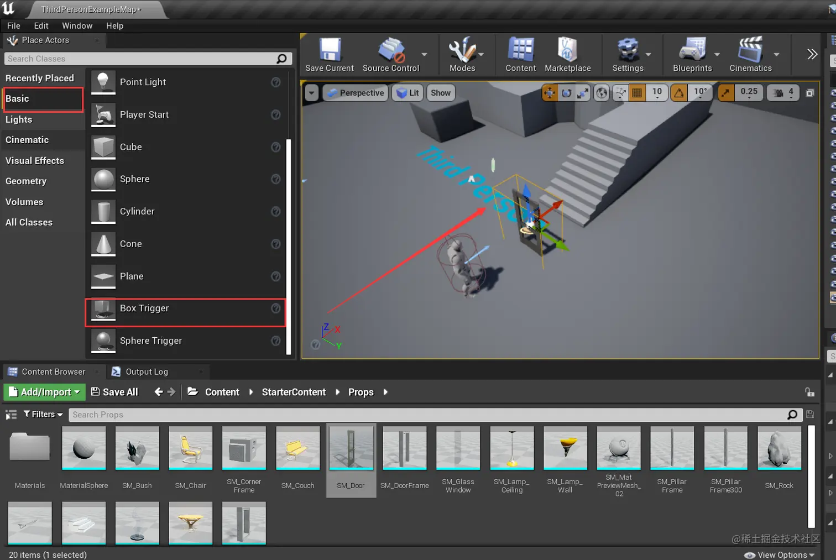
Task: Open the Source Control dropdown arrow
Action: click(425, 54)
